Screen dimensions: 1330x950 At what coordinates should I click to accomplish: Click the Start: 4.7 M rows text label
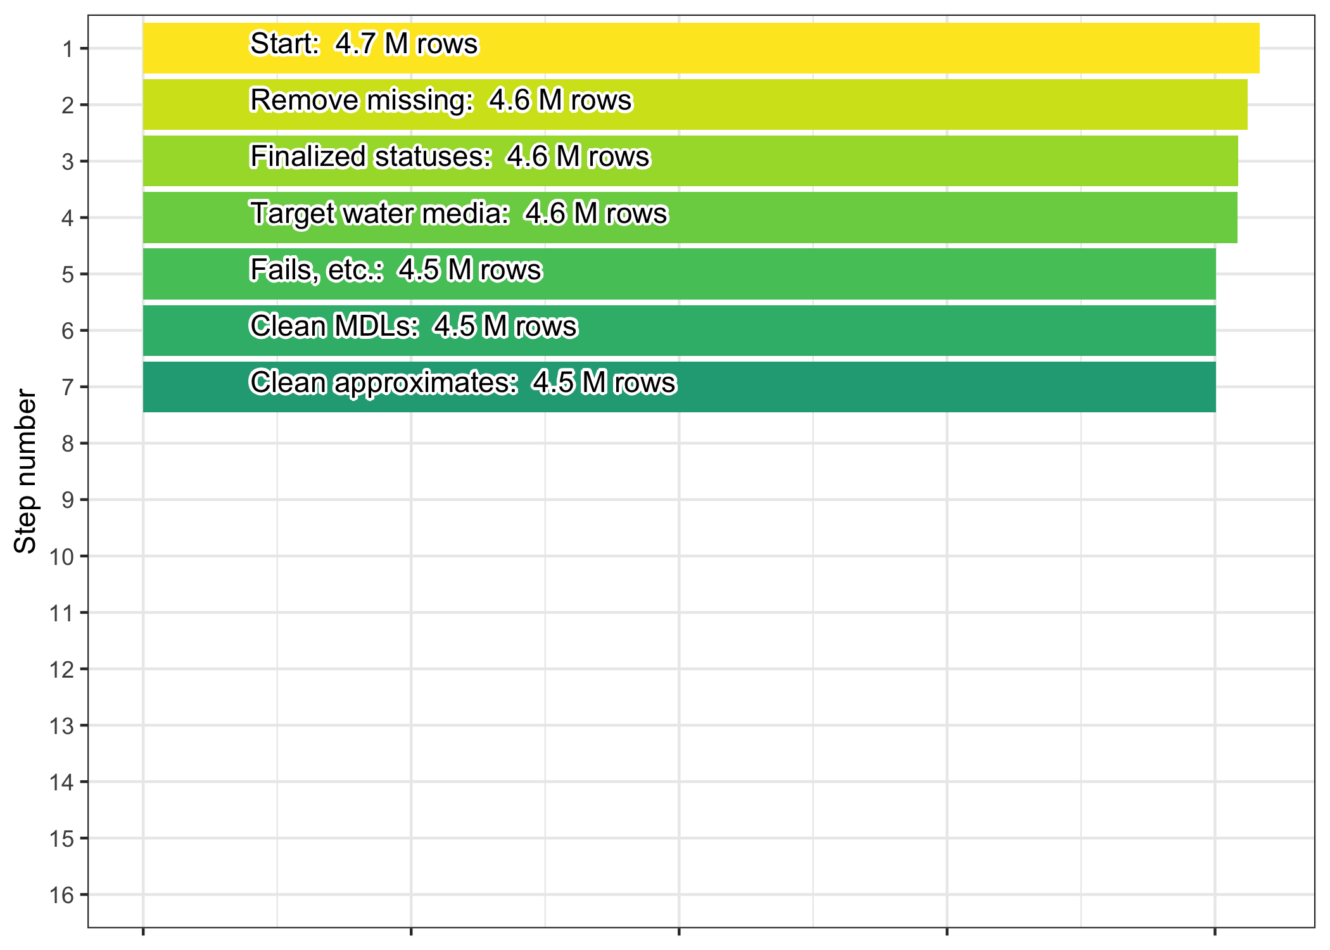pos(364,44)
